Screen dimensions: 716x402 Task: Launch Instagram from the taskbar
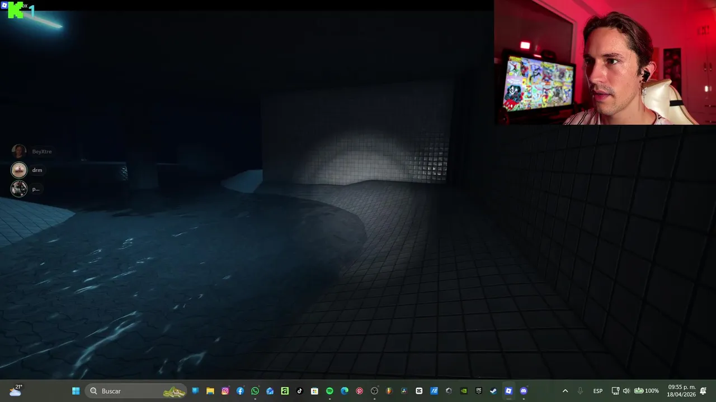coord(225,391)
